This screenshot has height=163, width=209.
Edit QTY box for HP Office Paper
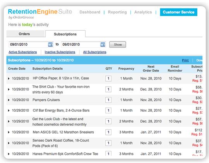[x=108, y=78]
